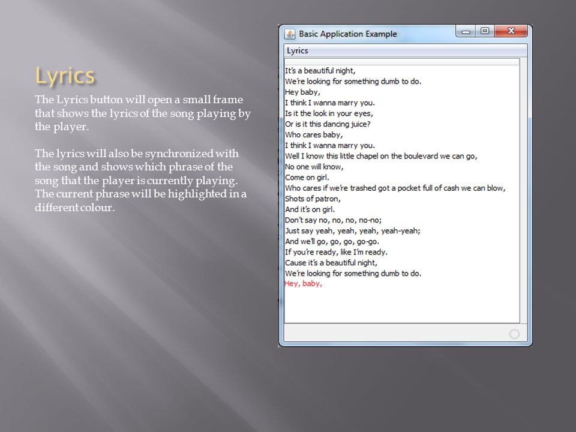Click "Don't say no, no, no, no-no;"
This screenshot has width=576, height=432.
click(333, 220)
